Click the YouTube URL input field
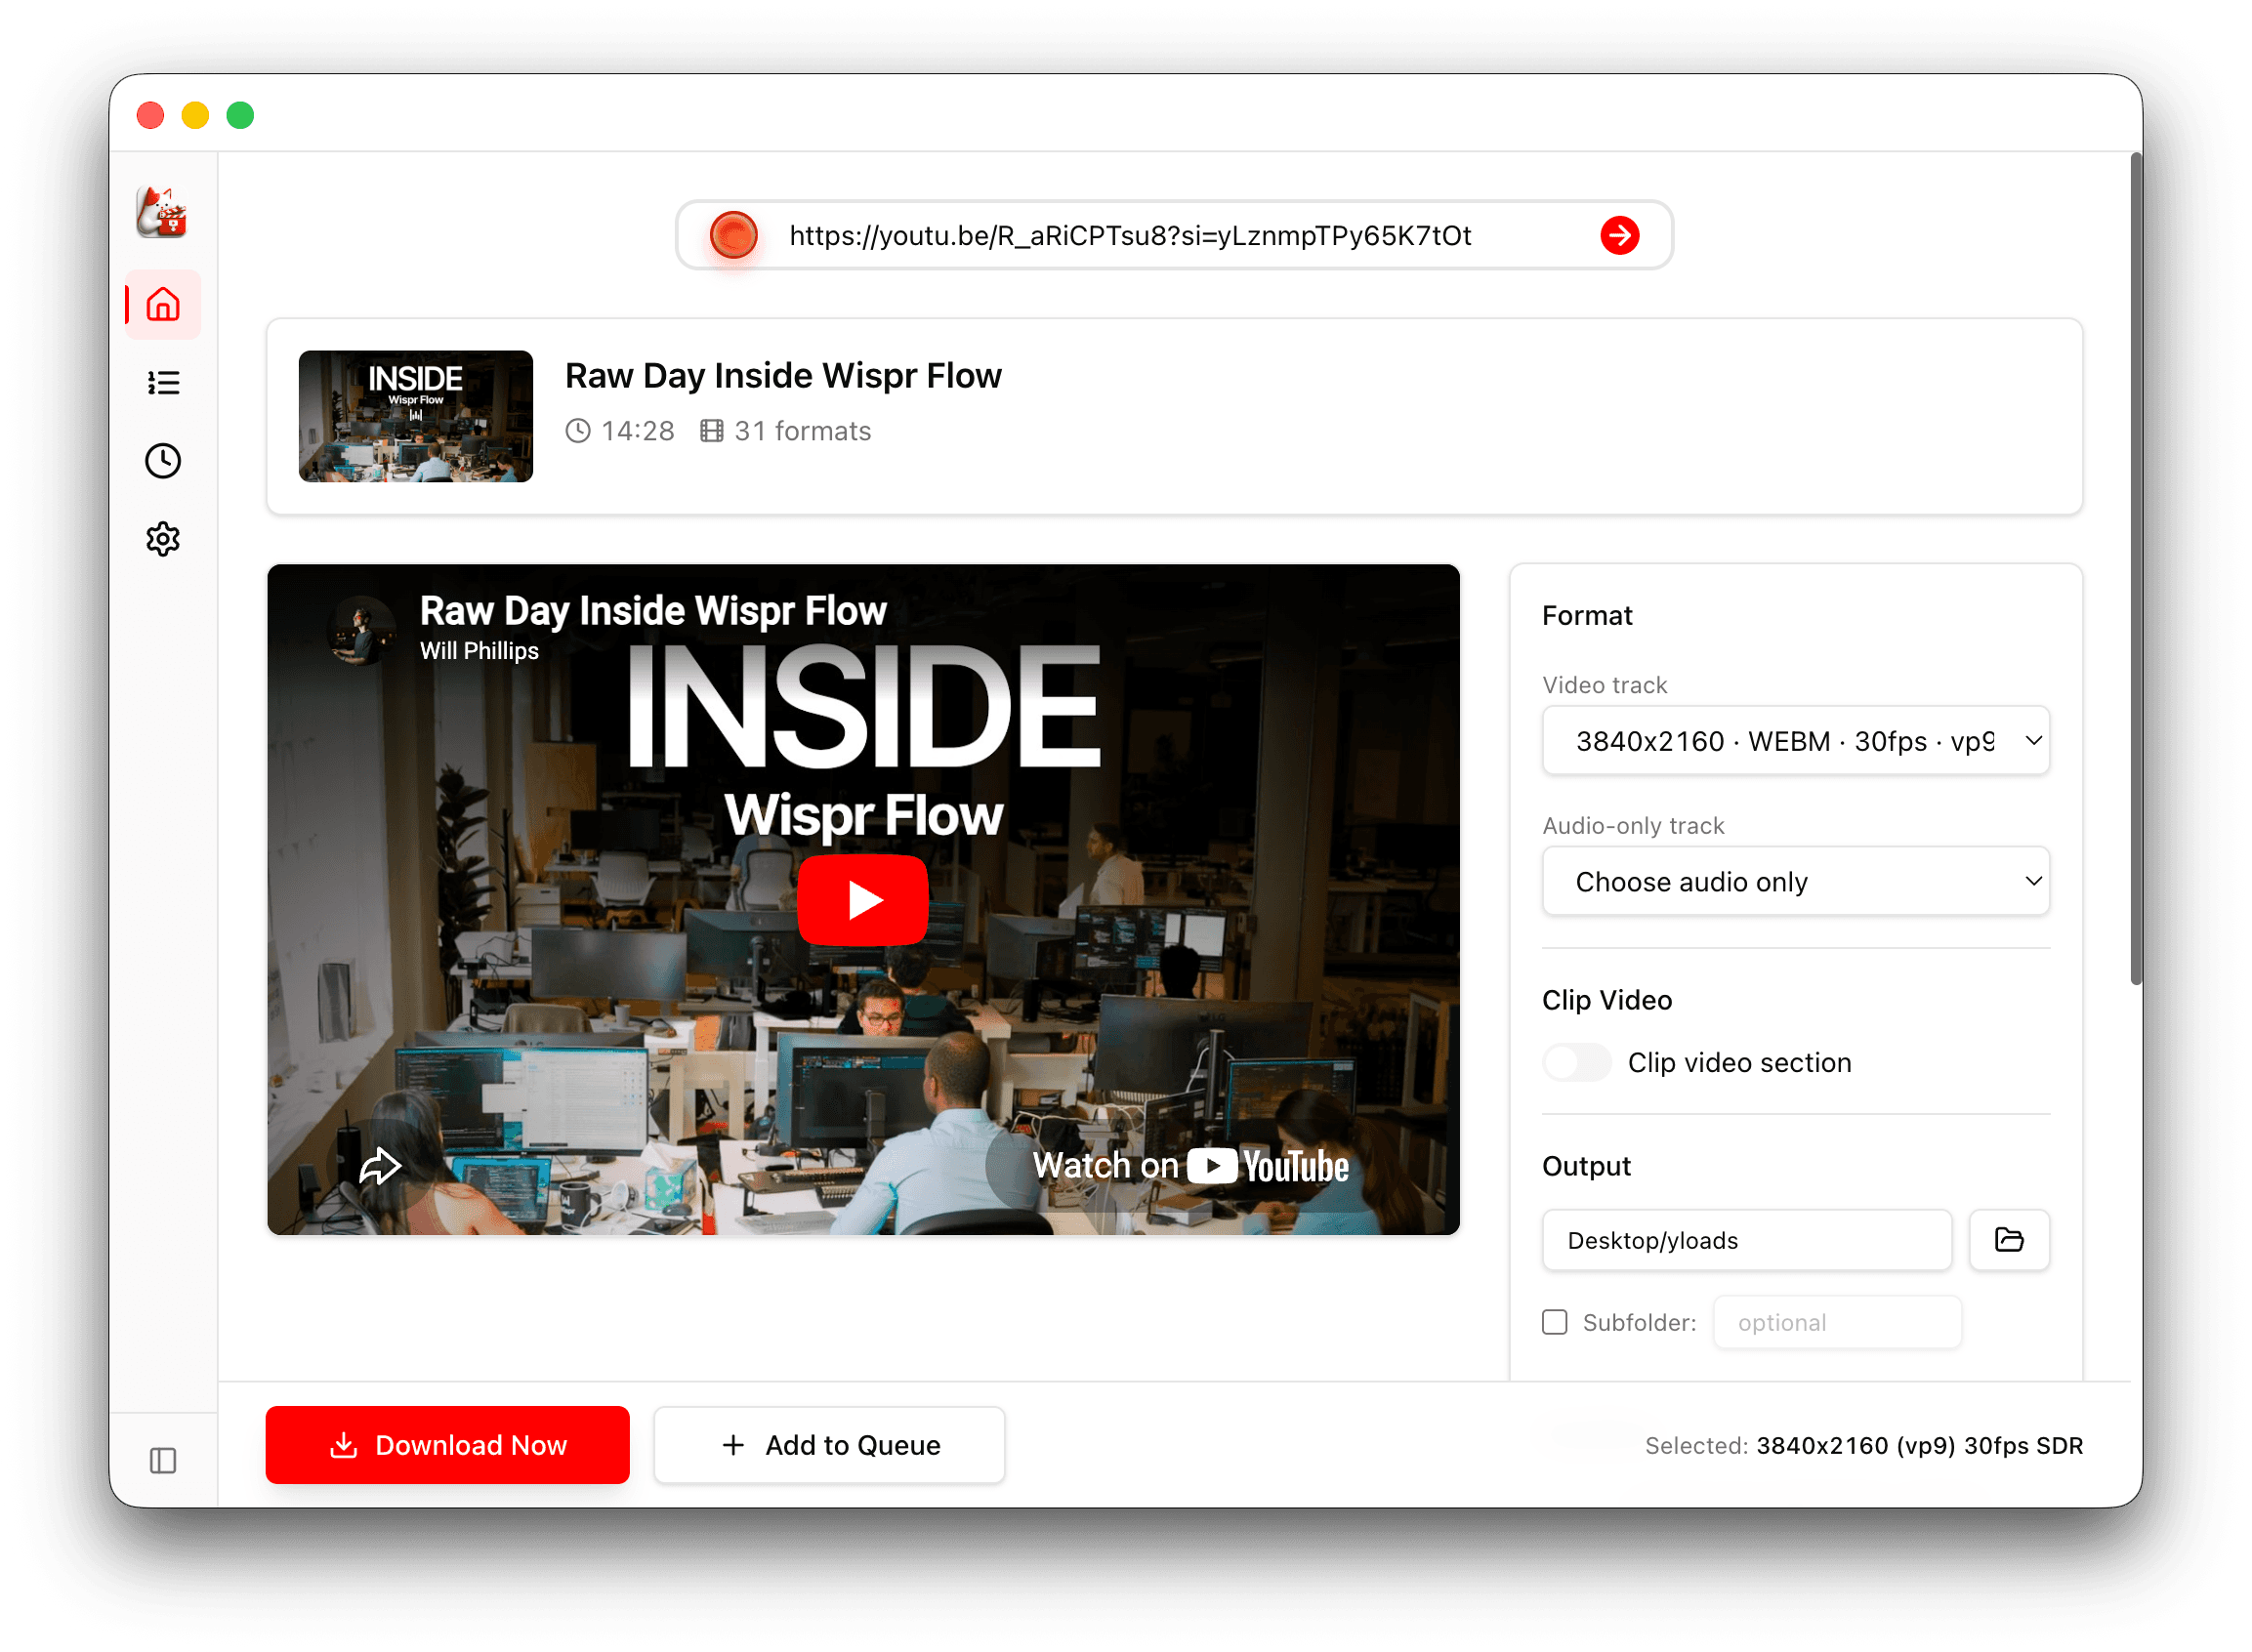The width and height of the screenshot is (2252, 1652). point(1175,235)
